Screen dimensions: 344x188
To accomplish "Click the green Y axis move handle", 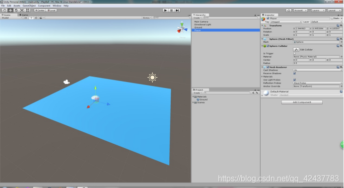I will 95,88.
